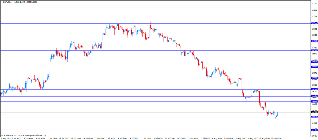Select the 1.6464 horizontal line price tag

click(x=314, y=130)
